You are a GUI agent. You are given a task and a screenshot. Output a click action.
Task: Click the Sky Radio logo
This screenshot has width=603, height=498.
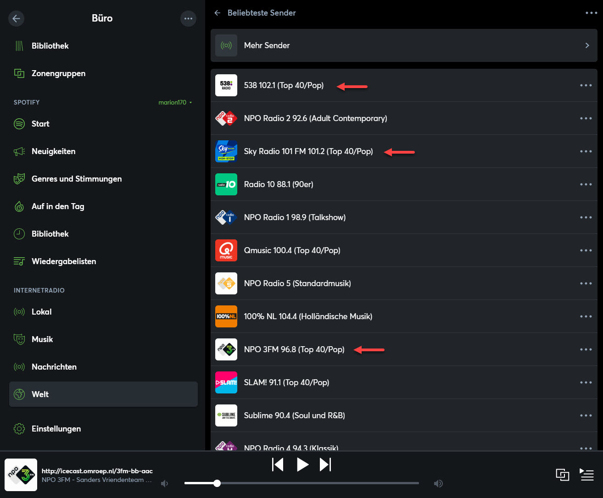(x=226, y=151)
